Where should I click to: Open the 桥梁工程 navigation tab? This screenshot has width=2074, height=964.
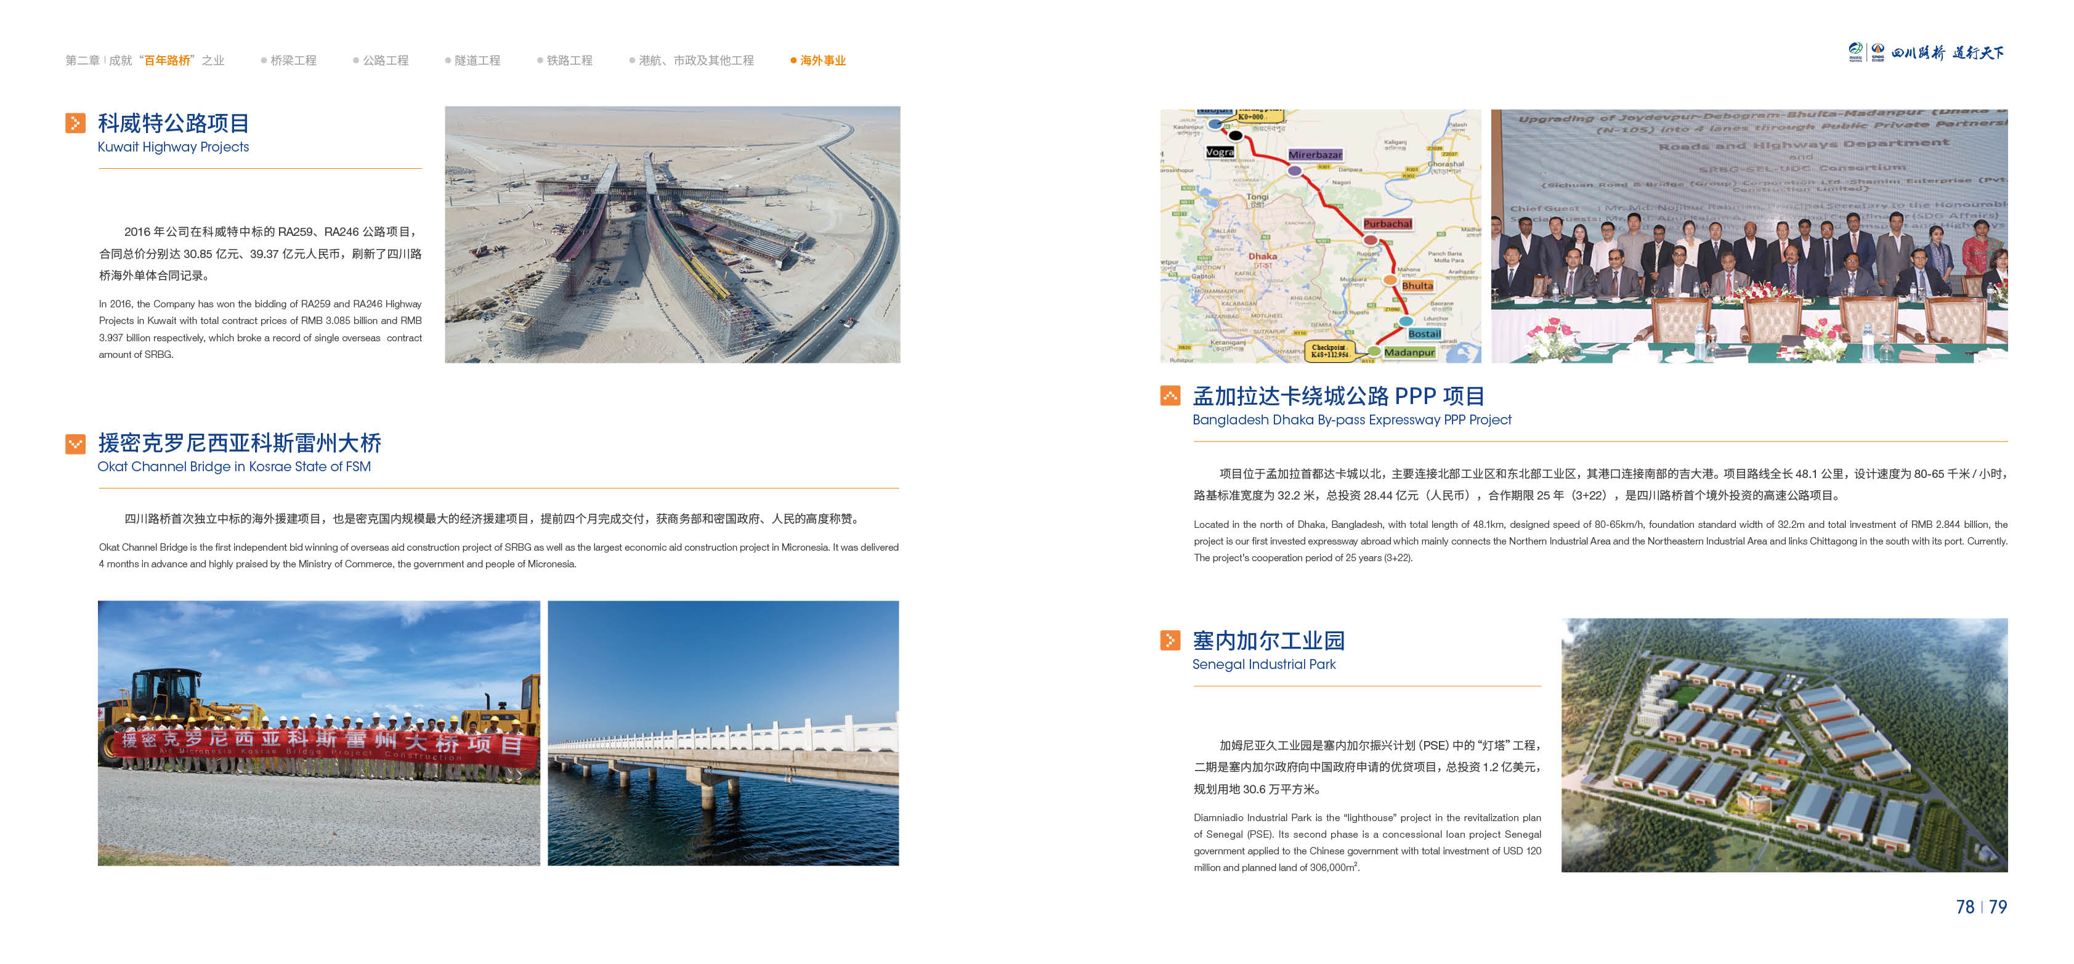(293, 60)
